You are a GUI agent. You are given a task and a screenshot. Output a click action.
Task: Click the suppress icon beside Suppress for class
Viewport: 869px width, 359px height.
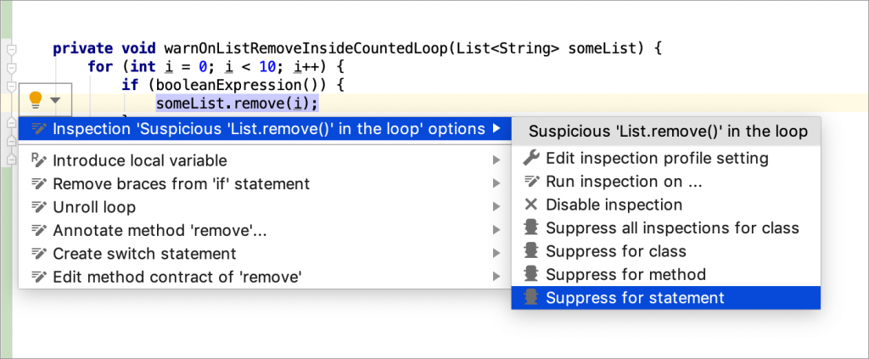pyautogui.click(x=531, y=251)
